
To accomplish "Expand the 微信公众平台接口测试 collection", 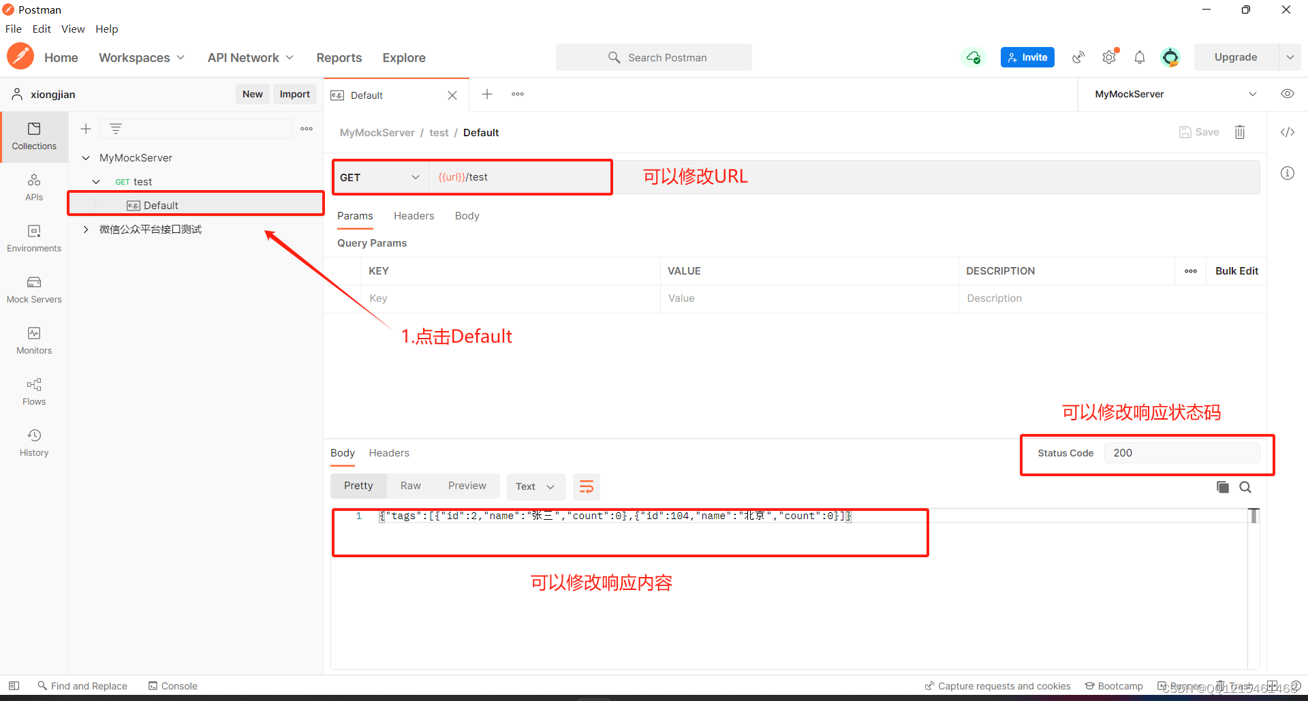I will pos(86,230).
